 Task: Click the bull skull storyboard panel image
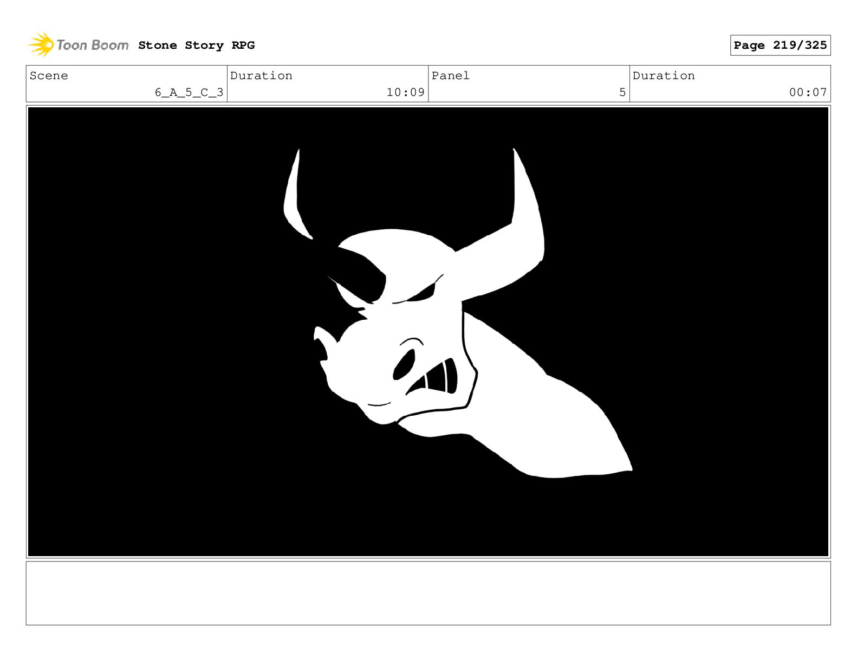coord(428,332)
